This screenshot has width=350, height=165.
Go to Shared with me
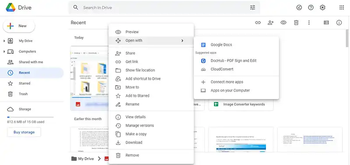coord(31,62)
